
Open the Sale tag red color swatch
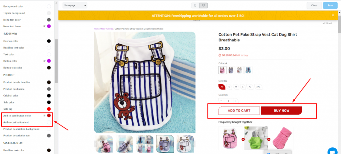[49, 109]
